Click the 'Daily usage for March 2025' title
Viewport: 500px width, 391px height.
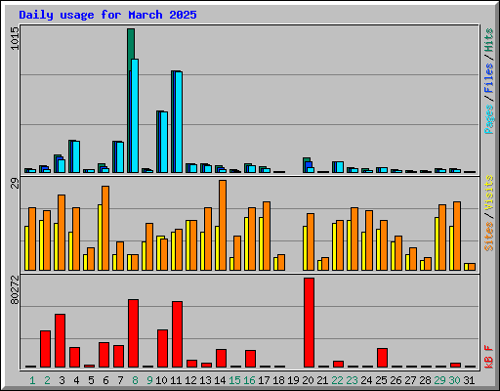(107, 15)
